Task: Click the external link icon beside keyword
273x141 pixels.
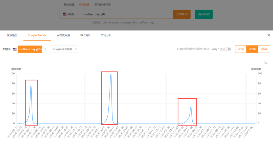Action: coord(45,49)
